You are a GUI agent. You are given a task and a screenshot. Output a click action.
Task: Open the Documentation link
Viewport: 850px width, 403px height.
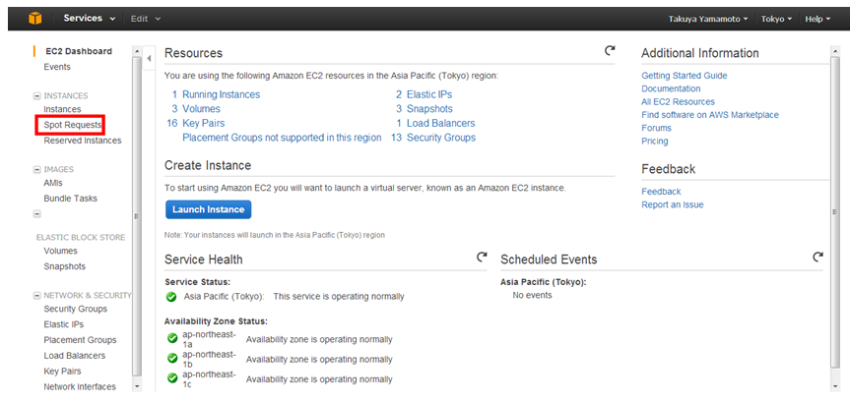pos(671,88)
